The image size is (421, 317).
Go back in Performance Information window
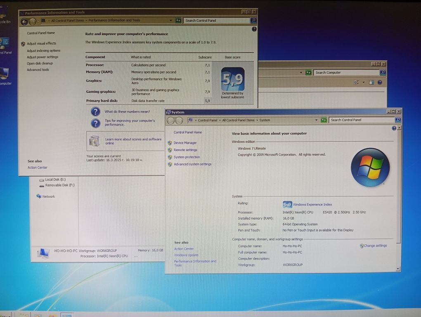[24, 21]
